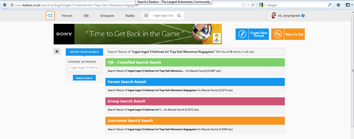This screenshot has height=139, width=354.
Task: Click 'No Results found (0.0274 sec)' text
Action: pyautogui.click(x=215, y=90)
